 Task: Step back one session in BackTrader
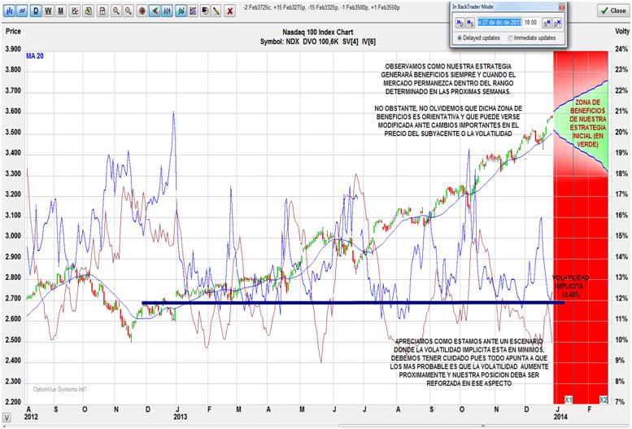click(x=470, y=23)
